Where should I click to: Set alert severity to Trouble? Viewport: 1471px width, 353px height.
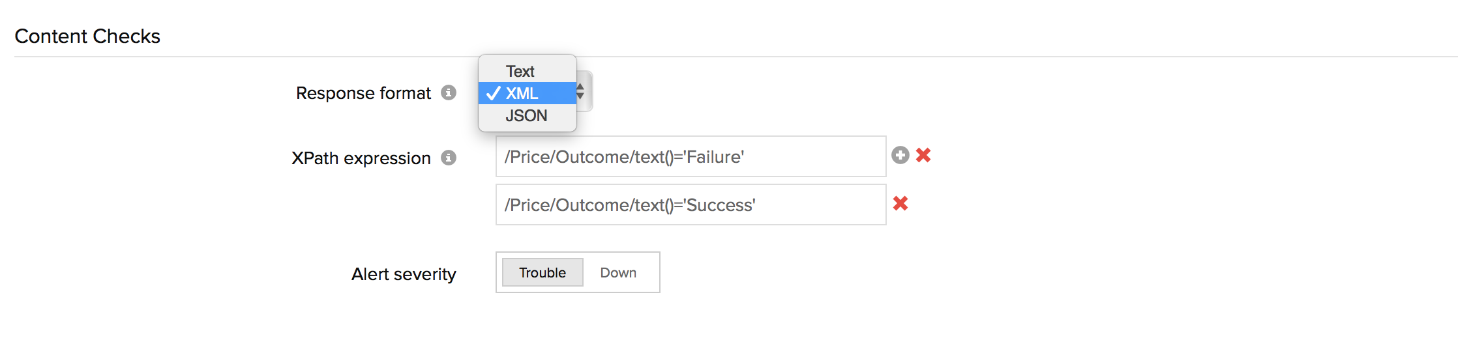[x=542, y=272]
